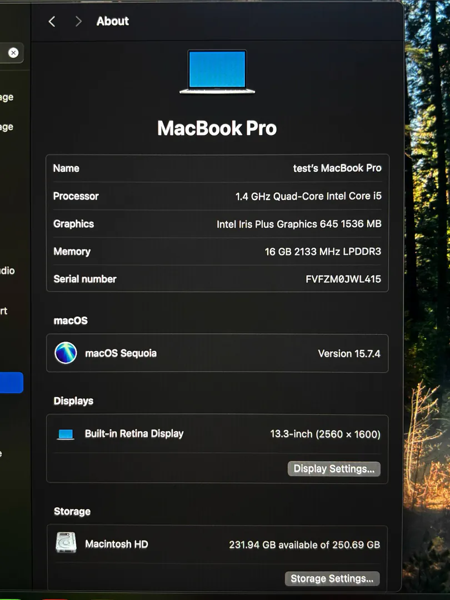The height and width of the screenshot is (600, 450).
Task: Click the "Name" row label
Action: tap(66, 168)
